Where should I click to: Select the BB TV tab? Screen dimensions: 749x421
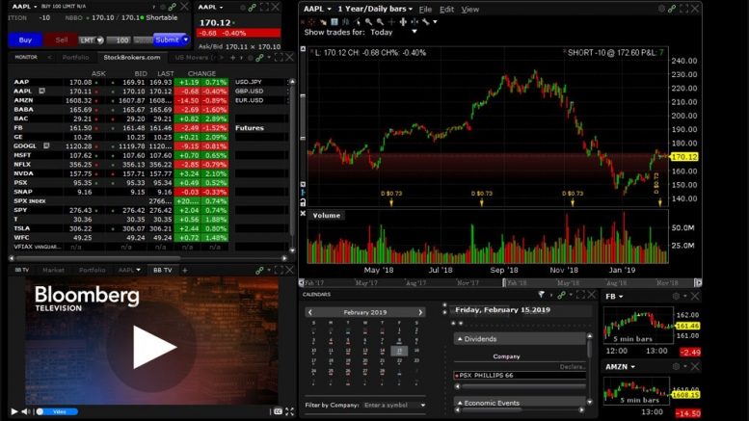coord(162,270)
